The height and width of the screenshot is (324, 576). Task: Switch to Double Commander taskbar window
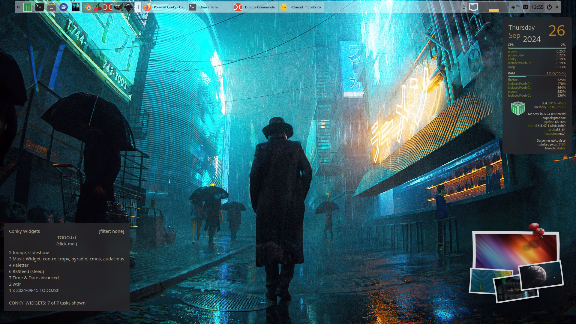(255, 7)
